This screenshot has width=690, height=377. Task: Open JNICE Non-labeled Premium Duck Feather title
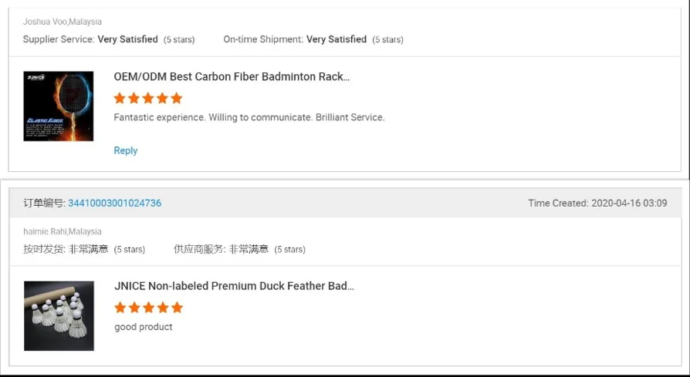click(234, 286)
